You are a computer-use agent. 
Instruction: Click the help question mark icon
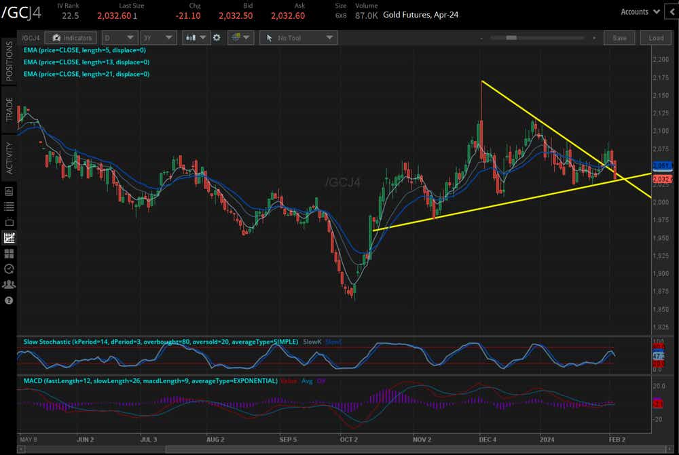click(8, 300)
